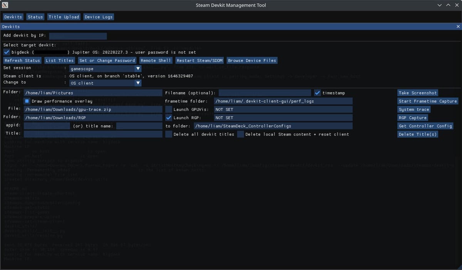Click the X app icon in title bar
Screen dimensions: 462x270
click(5, 5)
